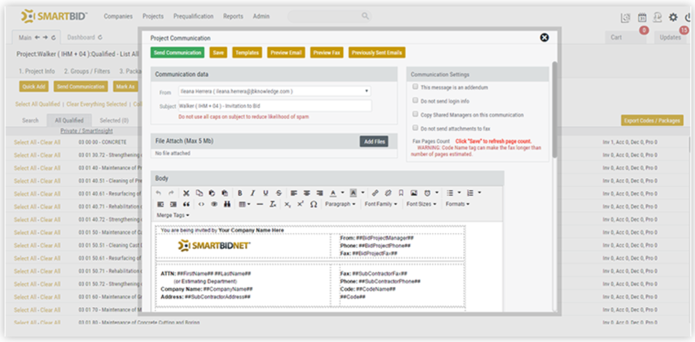Open the calendar icon in header
Screen dimensions: 695x342
coord(642,17)
